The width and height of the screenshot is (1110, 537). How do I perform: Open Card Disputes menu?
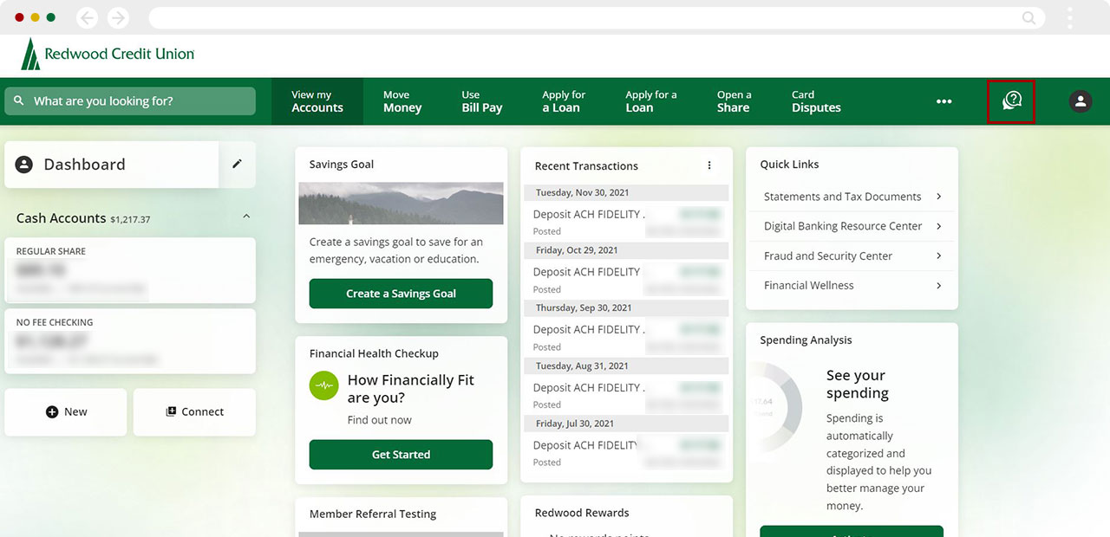pyautogui.click(x=816, y=101)
